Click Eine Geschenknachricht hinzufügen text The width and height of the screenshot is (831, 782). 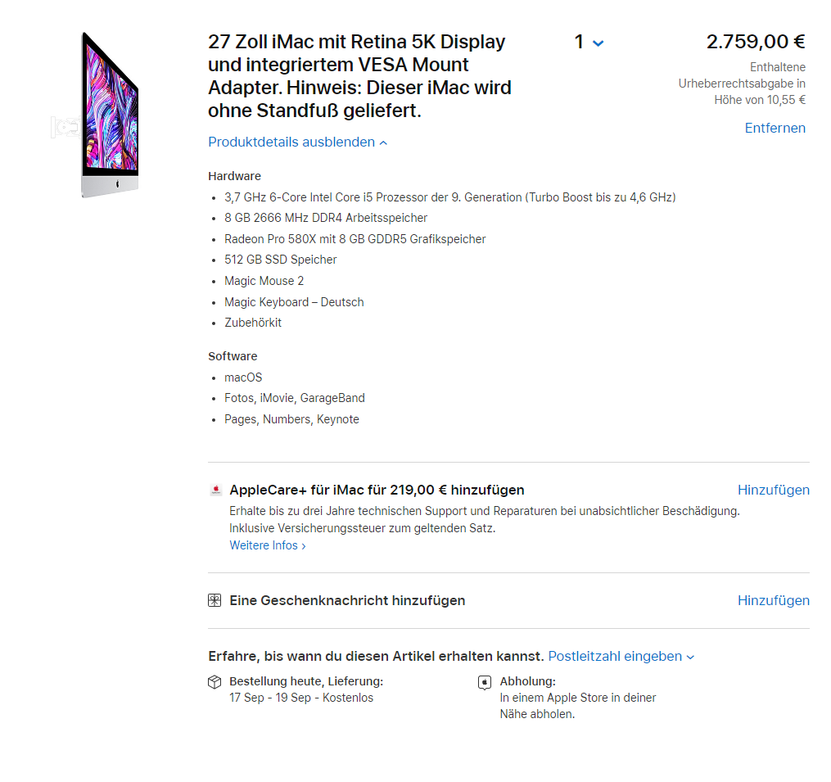pyautogui.click(x=347, y=601)
